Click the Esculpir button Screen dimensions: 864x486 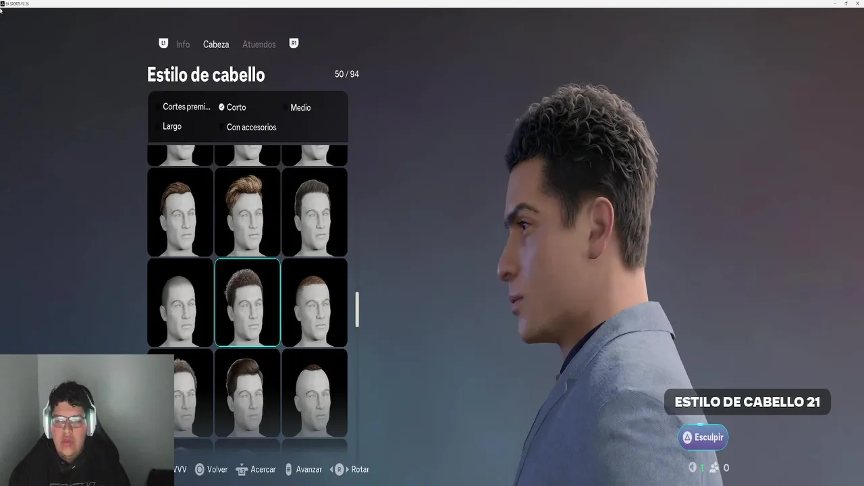point(703,437)
